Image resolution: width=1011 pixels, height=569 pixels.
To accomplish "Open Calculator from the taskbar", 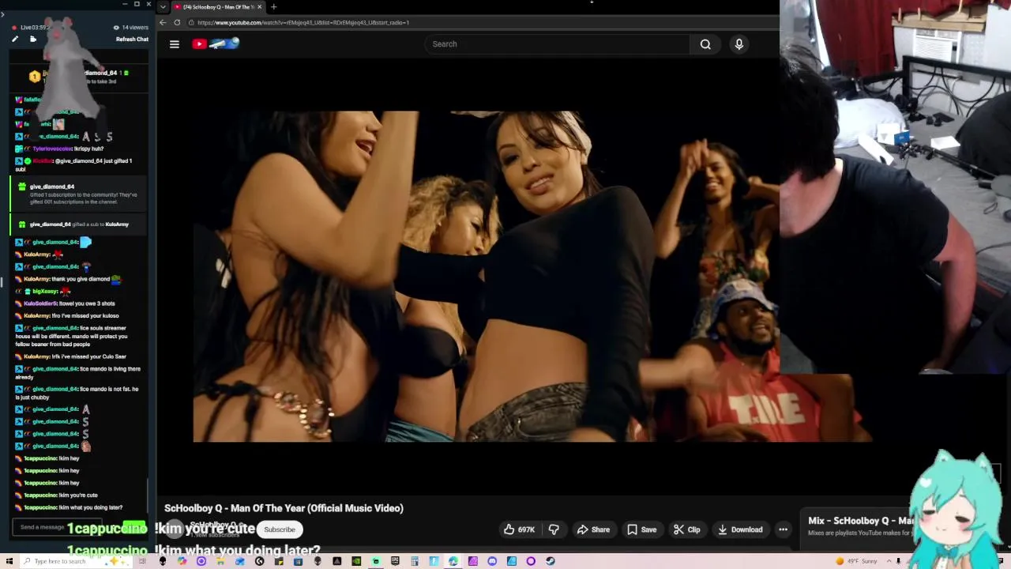I will (414, 561).
